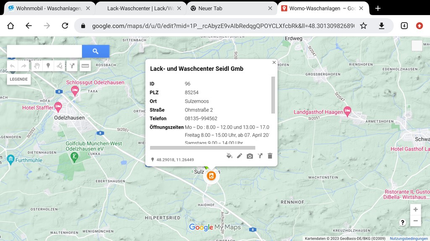Bookmark this page with the star icon
Viewport: 430px width, 241px height.
coord(363,26)
